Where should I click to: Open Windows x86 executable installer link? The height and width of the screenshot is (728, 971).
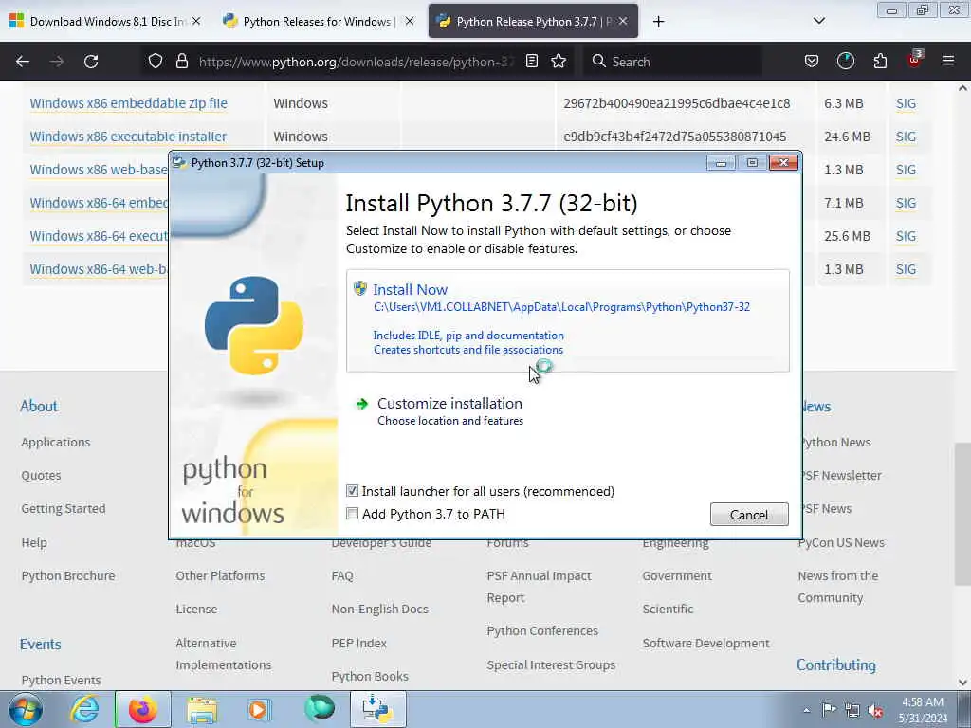coord(128,136)
